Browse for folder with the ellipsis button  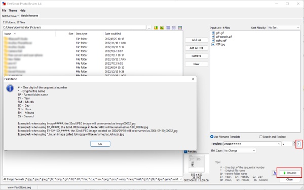149,28
